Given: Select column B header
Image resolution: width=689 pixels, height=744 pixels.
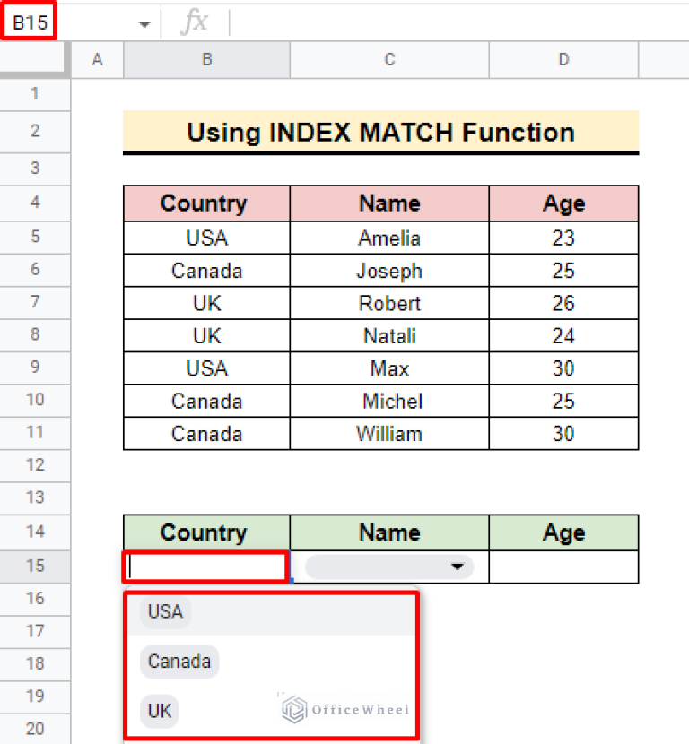Looking at the screenshot, I should 206,60.
